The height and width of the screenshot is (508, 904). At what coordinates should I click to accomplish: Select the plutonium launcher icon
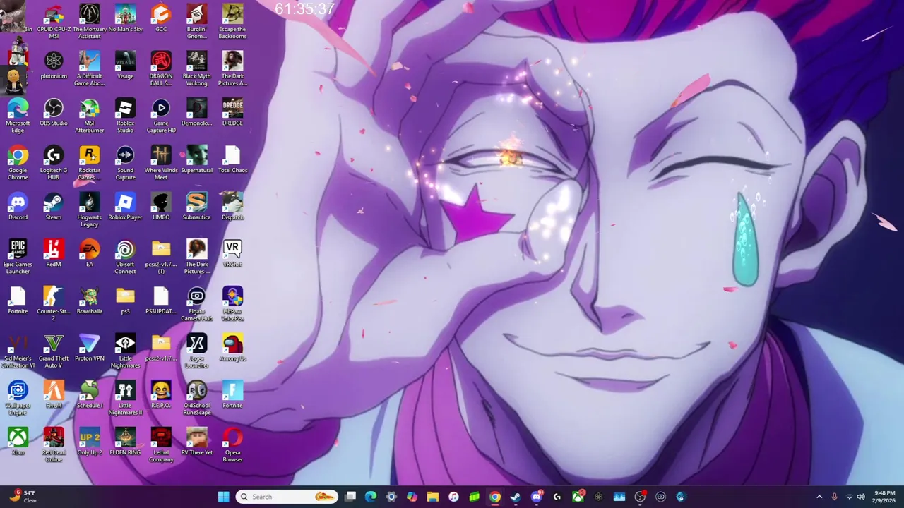[54, 66]
